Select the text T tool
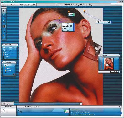The height and width of the screenshot is (118, 124). pos(4,26)
